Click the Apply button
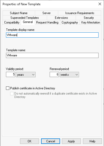 (71, 141)
